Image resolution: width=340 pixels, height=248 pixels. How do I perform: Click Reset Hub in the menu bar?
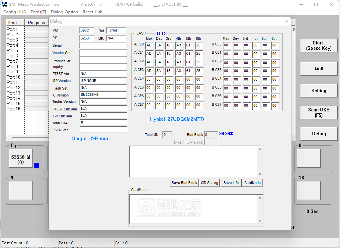[92, 12]
